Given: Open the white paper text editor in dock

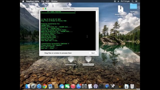Looking at the screenshot, I should tap(90, 86).
